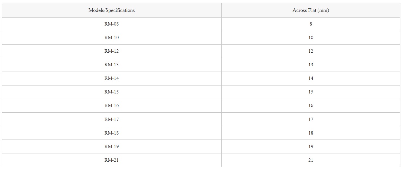Select the RM-15 model cell
The image size is (413, 170).
pos(112,92)
